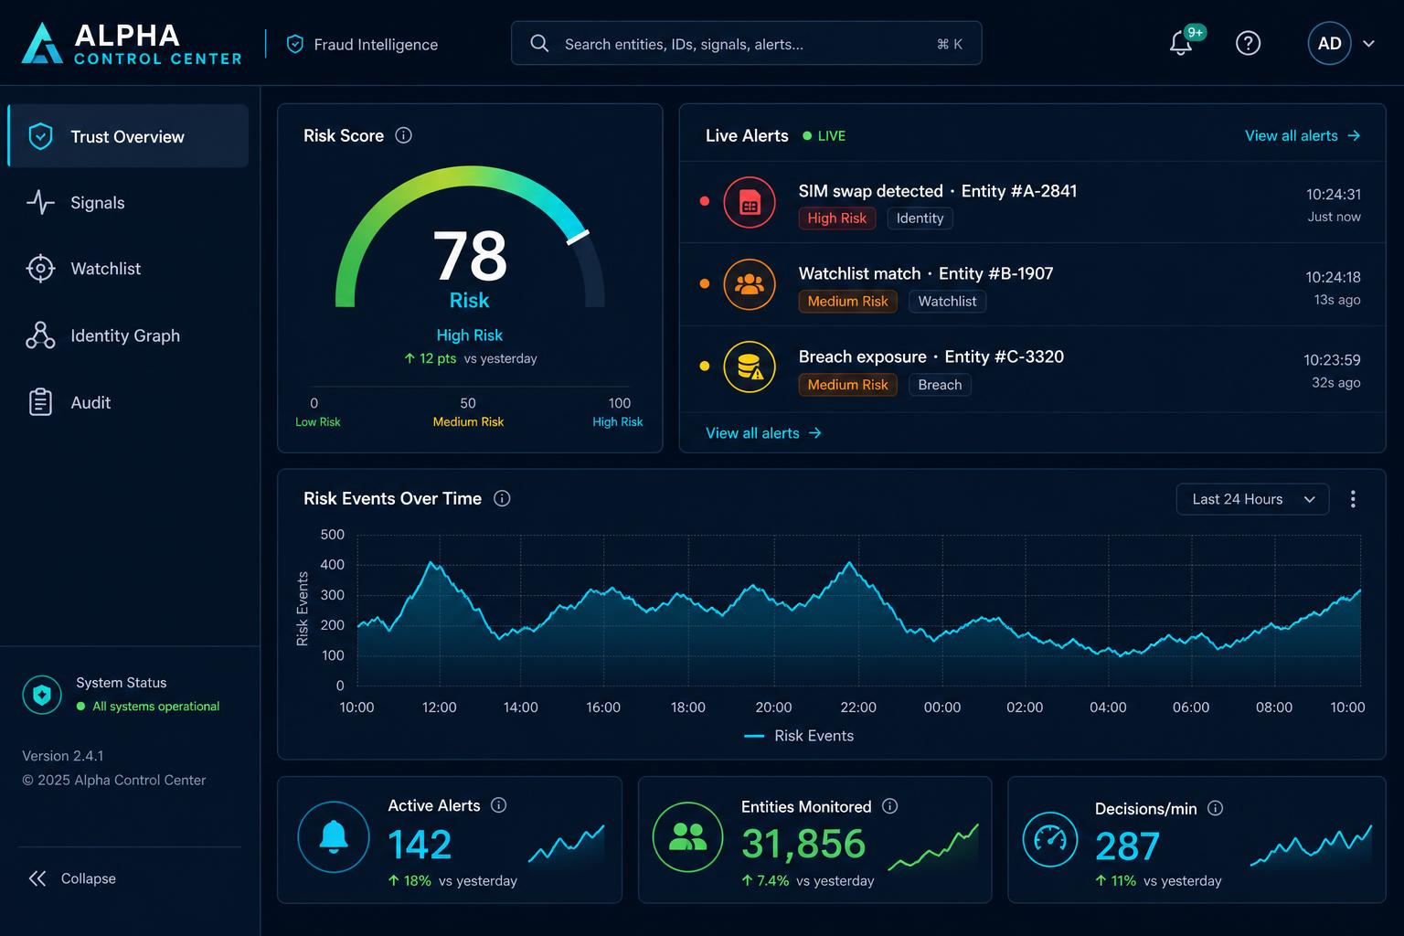1404x936 pixels.
Task: Click the Breach tag
Action: pyautogui.click(x=940, y=385)
